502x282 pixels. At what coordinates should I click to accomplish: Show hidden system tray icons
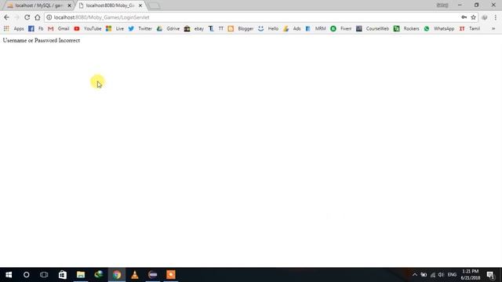415,275
